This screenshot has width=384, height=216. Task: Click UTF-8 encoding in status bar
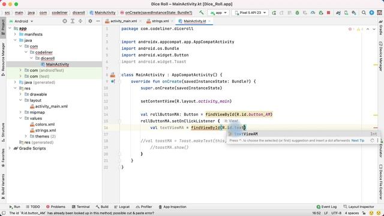[x=336, y=213]
